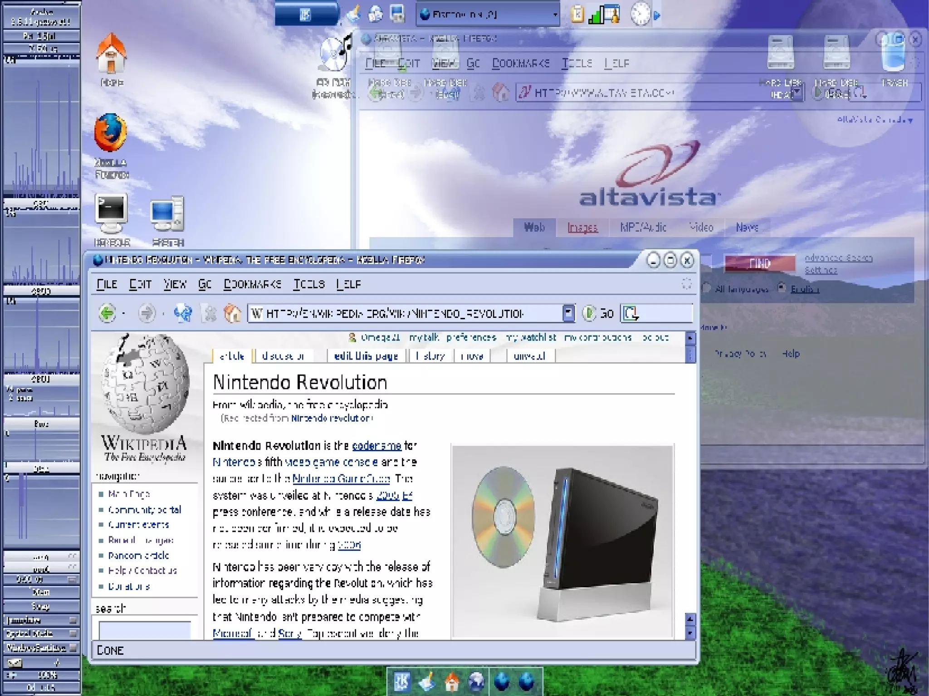The width and height of the screenshot is (929, 696).
Task: Click the page scrollbar down arrow
Action: point(689,632)
